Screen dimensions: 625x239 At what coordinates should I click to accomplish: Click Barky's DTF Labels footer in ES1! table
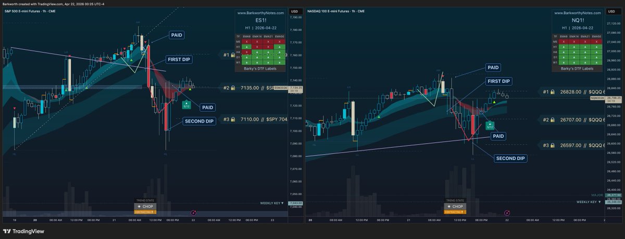260,68
